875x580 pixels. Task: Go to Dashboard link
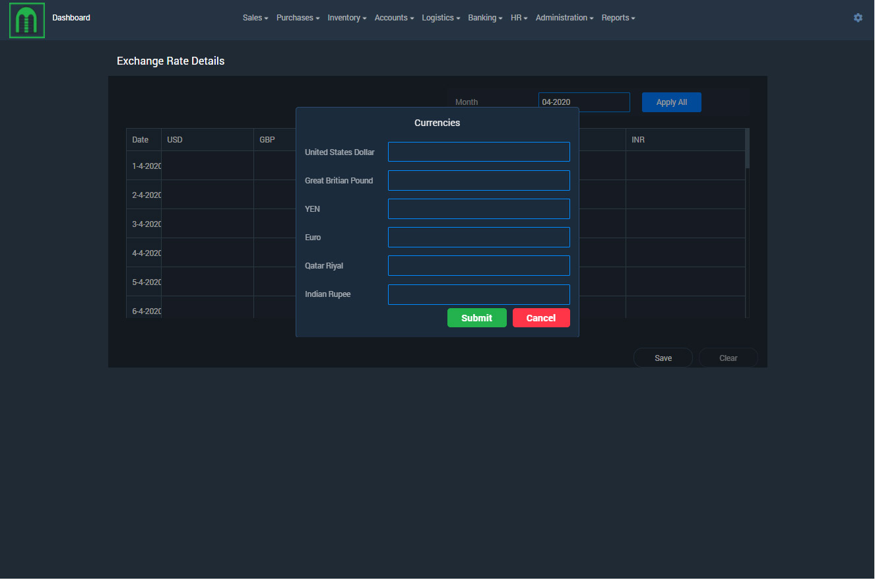pyautogui.click(x=71, y=18)
